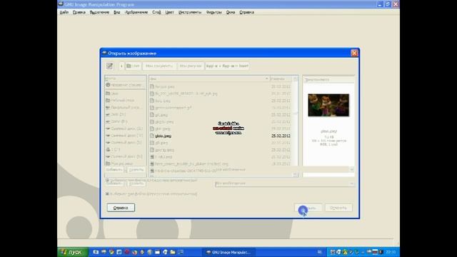Close the Открыть изображение dialog
457x257 pixels.
point(354,53)
